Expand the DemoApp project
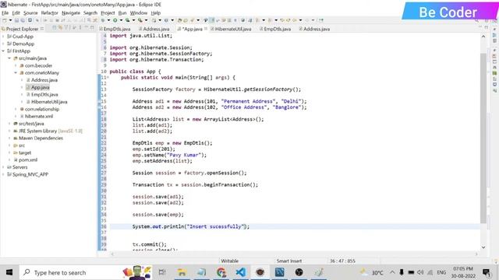 click(x=3, y=44)
